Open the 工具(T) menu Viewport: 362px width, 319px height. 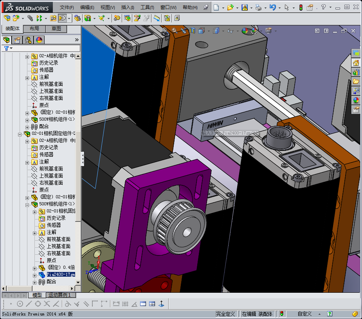[147, 7]
